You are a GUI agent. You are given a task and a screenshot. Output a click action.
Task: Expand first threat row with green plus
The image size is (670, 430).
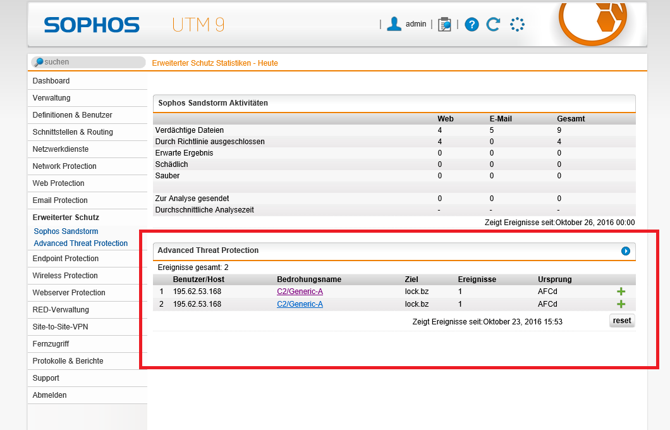click(621, 292)
